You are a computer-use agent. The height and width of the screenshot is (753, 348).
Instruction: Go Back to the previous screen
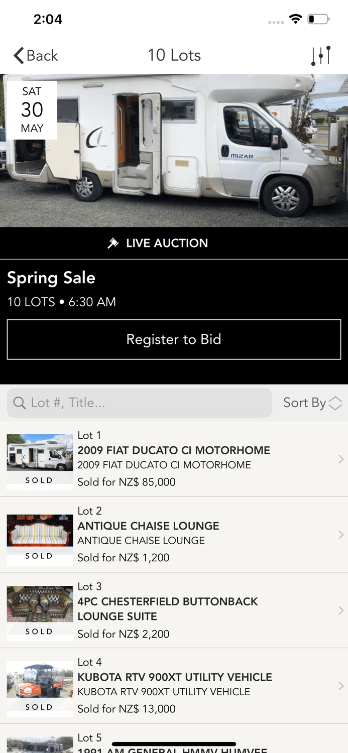click(35, 55)
